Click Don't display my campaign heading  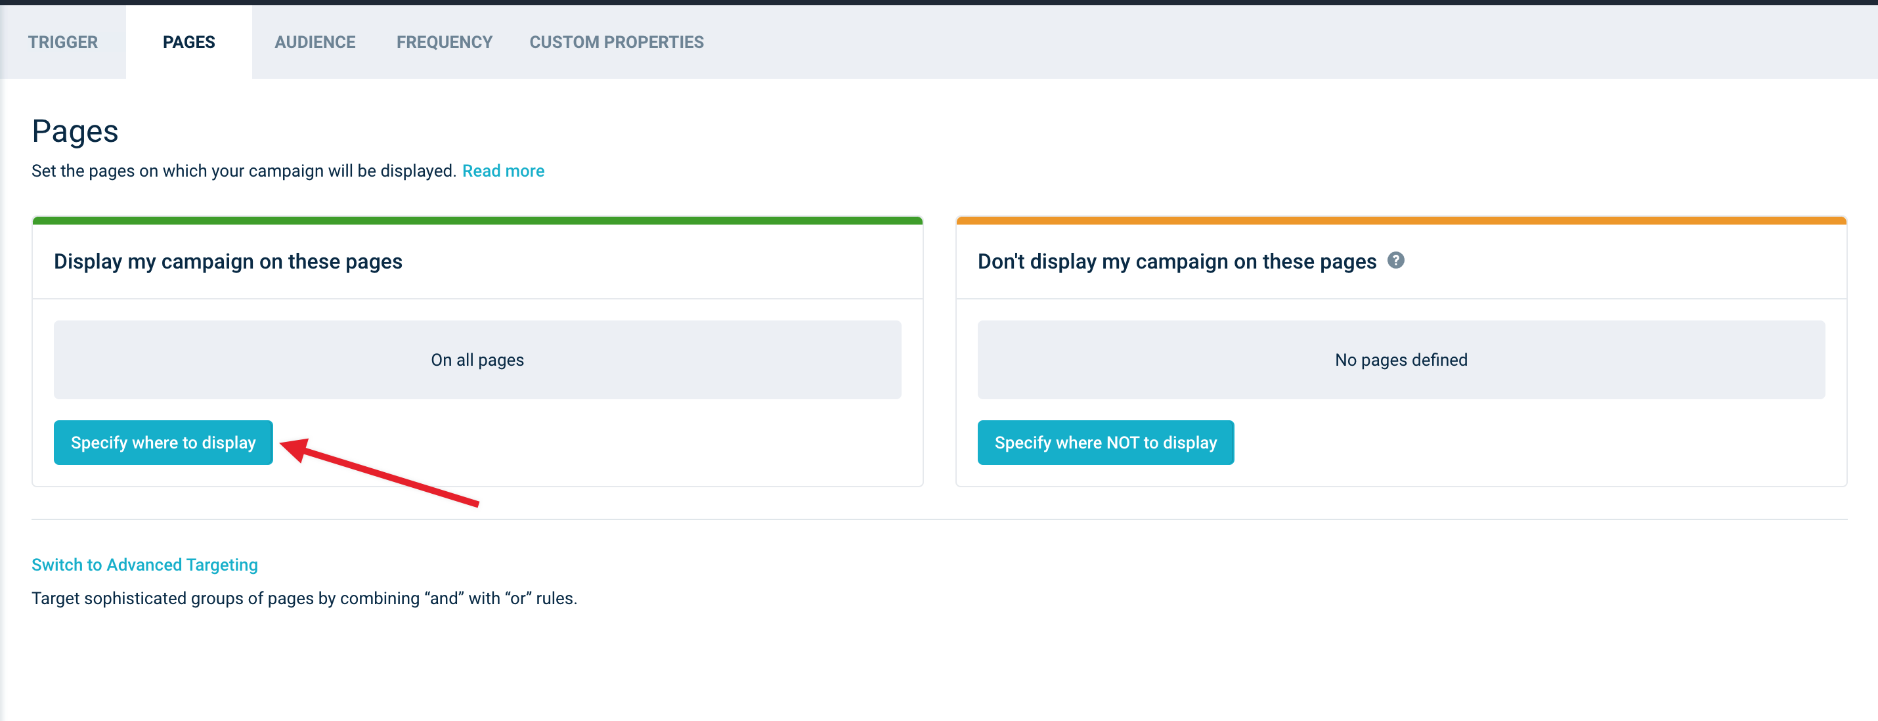tap(1177, 262)
